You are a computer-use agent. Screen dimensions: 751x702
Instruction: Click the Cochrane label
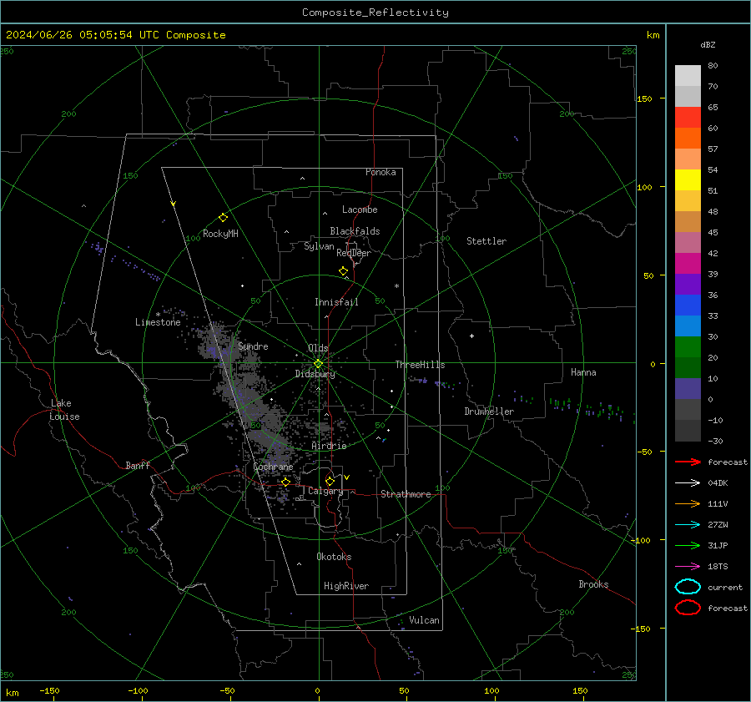pyautogui.click(x=273, y=467)
